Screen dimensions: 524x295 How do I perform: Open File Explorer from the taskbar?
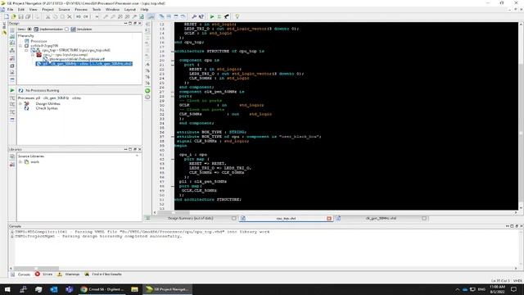coord(134,289)
